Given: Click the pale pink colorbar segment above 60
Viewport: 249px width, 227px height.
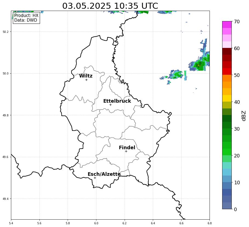Looking at the screenshot, I should click(x=227, y=45).
